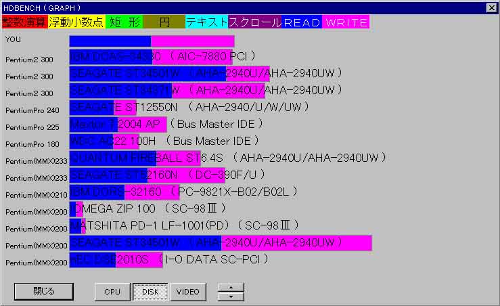Show the VIDEO benchmark graph
This screenshot has height=306, width=500.
click(188, 292)
